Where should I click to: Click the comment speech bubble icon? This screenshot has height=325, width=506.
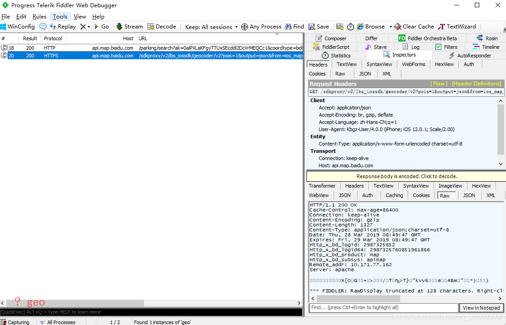coord(43,27)
